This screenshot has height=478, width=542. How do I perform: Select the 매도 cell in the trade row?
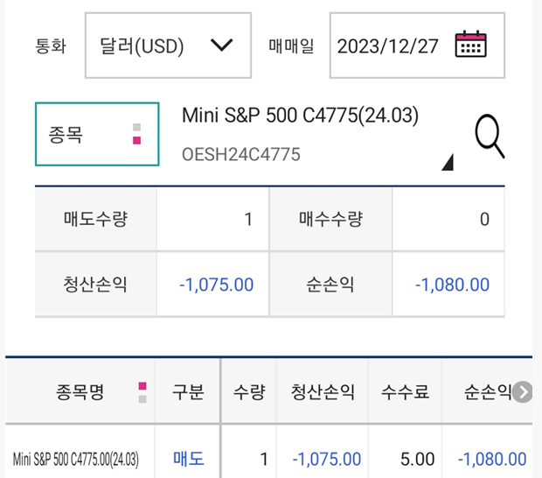(x=188, y=459)
